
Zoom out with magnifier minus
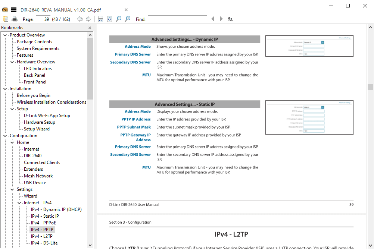point(118,19)
